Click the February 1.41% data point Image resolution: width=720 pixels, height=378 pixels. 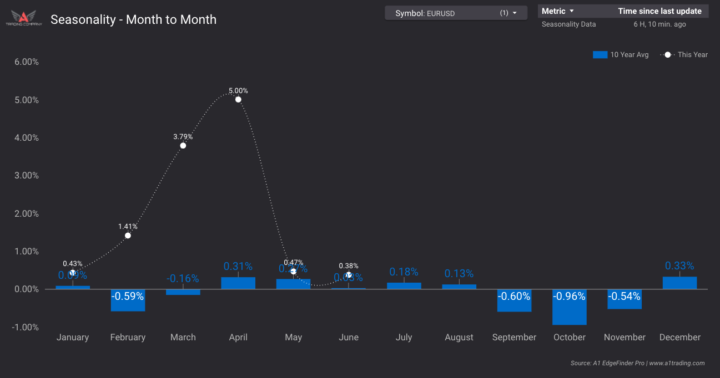128,236
